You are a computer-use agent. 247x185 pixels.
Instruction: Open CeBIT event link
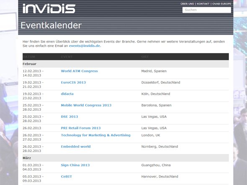click(x=67, y=177)
